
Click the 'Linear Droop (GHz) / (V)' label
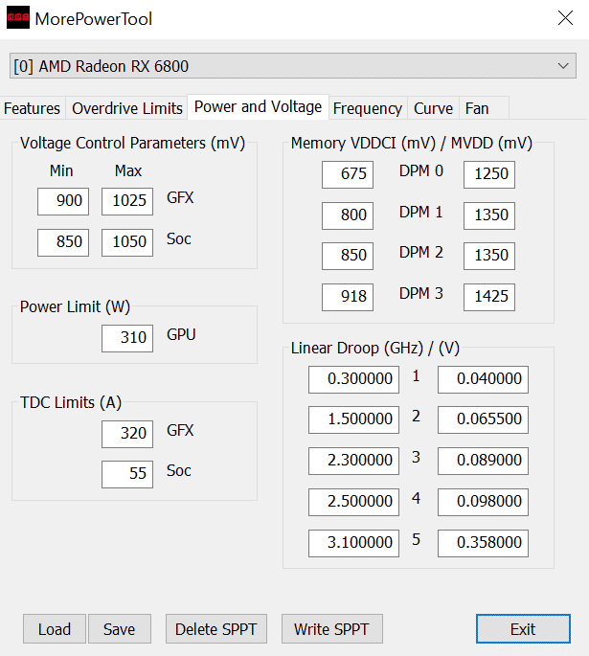point(375,349)
